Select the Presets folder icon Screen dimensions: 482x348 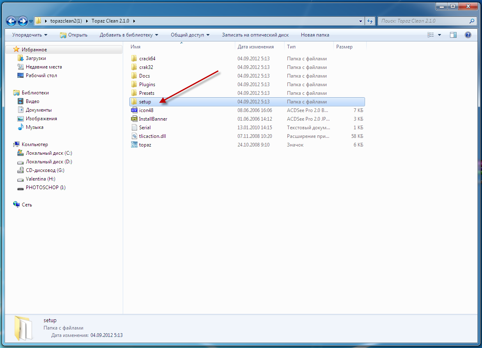134,93
